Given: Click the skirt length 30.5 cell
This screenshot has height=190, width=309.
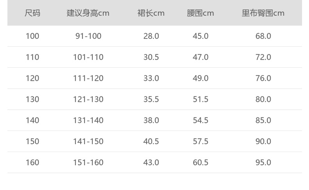Looking at the screenshot, I should pos(151,57).
